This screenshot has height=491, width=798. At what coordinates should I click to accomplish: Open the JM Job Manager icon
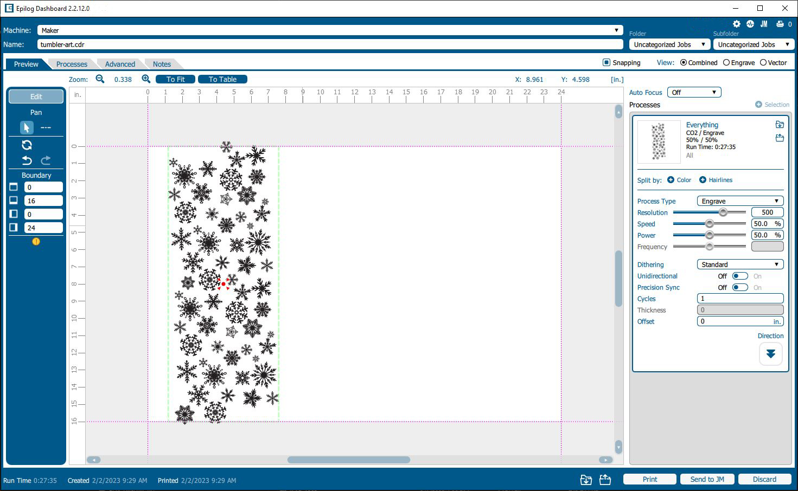[x=764, y=24]
